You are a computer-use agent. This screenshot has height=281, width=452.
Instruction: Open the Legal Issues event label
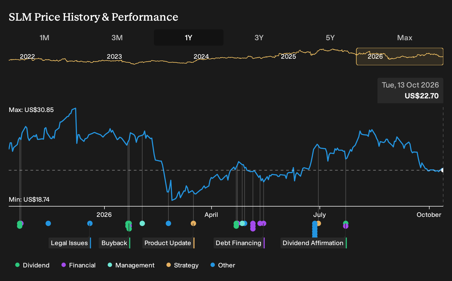(x=70, y=243)
